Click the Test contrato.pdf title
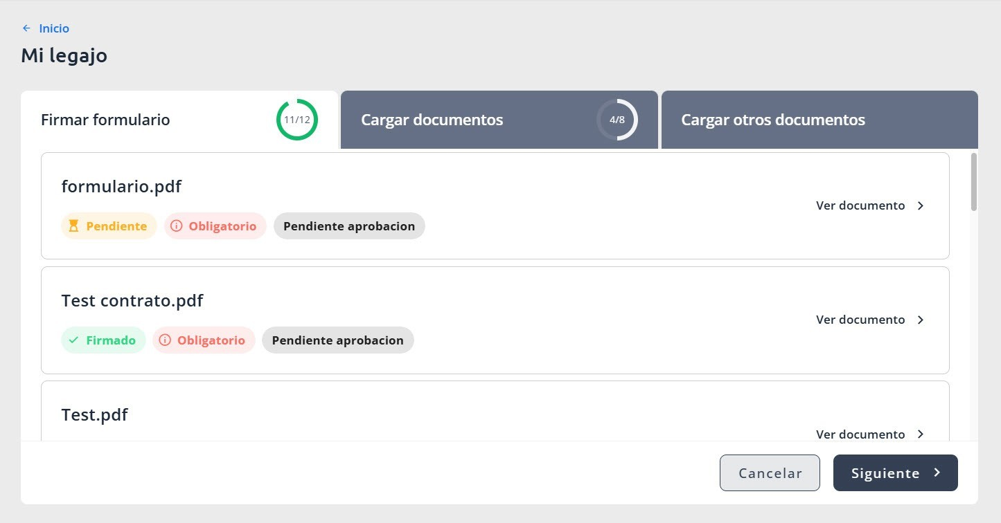Image resolution: width=1001 pixels, height=523 pixels. pyautogui.click(x=132, y=301)
